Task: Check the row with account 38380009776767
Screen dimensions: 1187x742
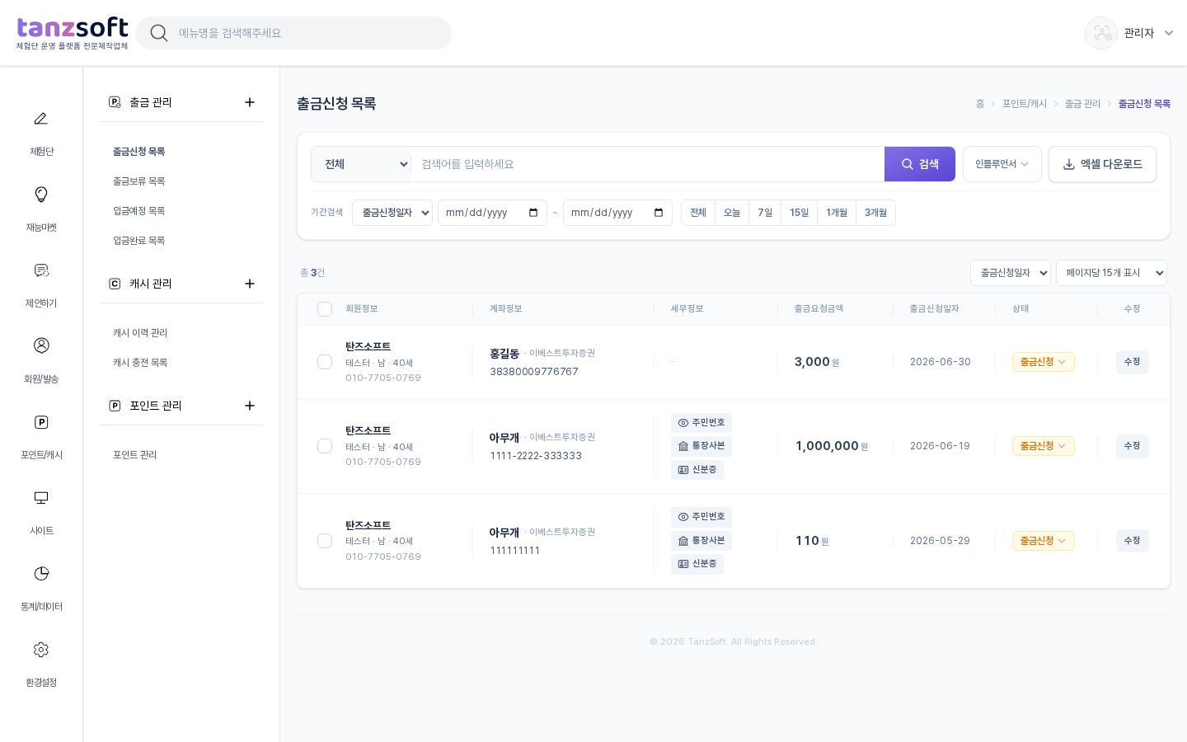Action: pos(325,362)
